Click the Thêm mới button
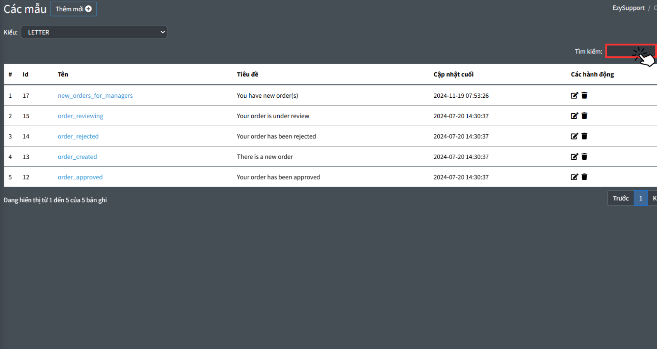The width and height of the screenshot is (657, 349). [x=74, y=9]
